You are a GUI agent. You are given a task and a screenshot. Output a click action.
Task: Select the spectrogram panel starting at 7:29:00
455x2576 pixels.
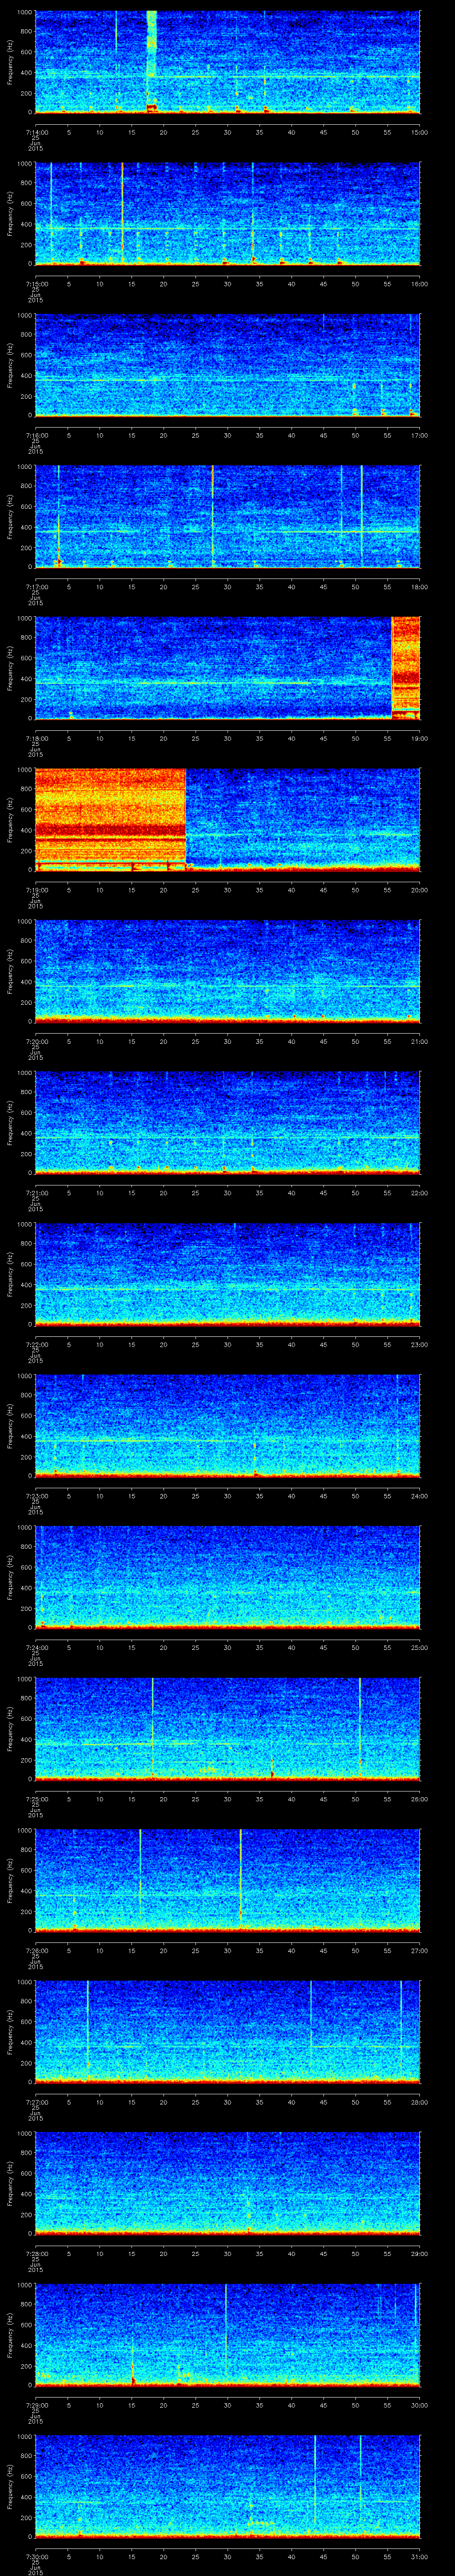point(227,2335)
